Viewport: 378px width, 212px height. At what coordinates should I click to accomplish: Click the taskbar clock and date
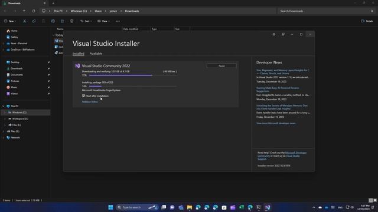[x=364, y=207]
